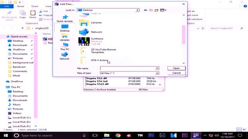Open the Share tab in Explorer
248x139 pixels.
tap(34, 6)
